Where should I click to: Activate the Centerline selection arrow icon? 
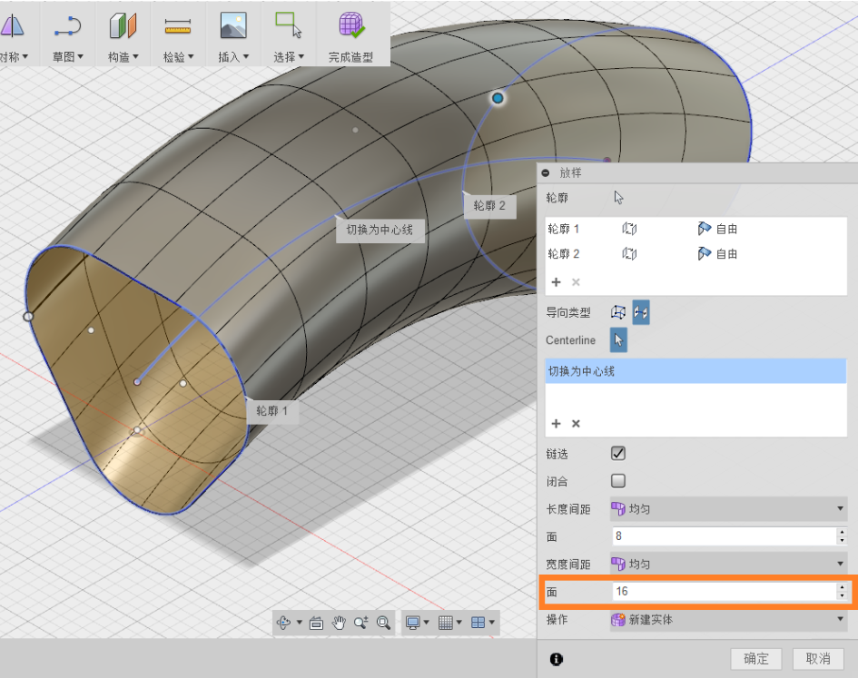pyautogui.click(x=619, y=340)
